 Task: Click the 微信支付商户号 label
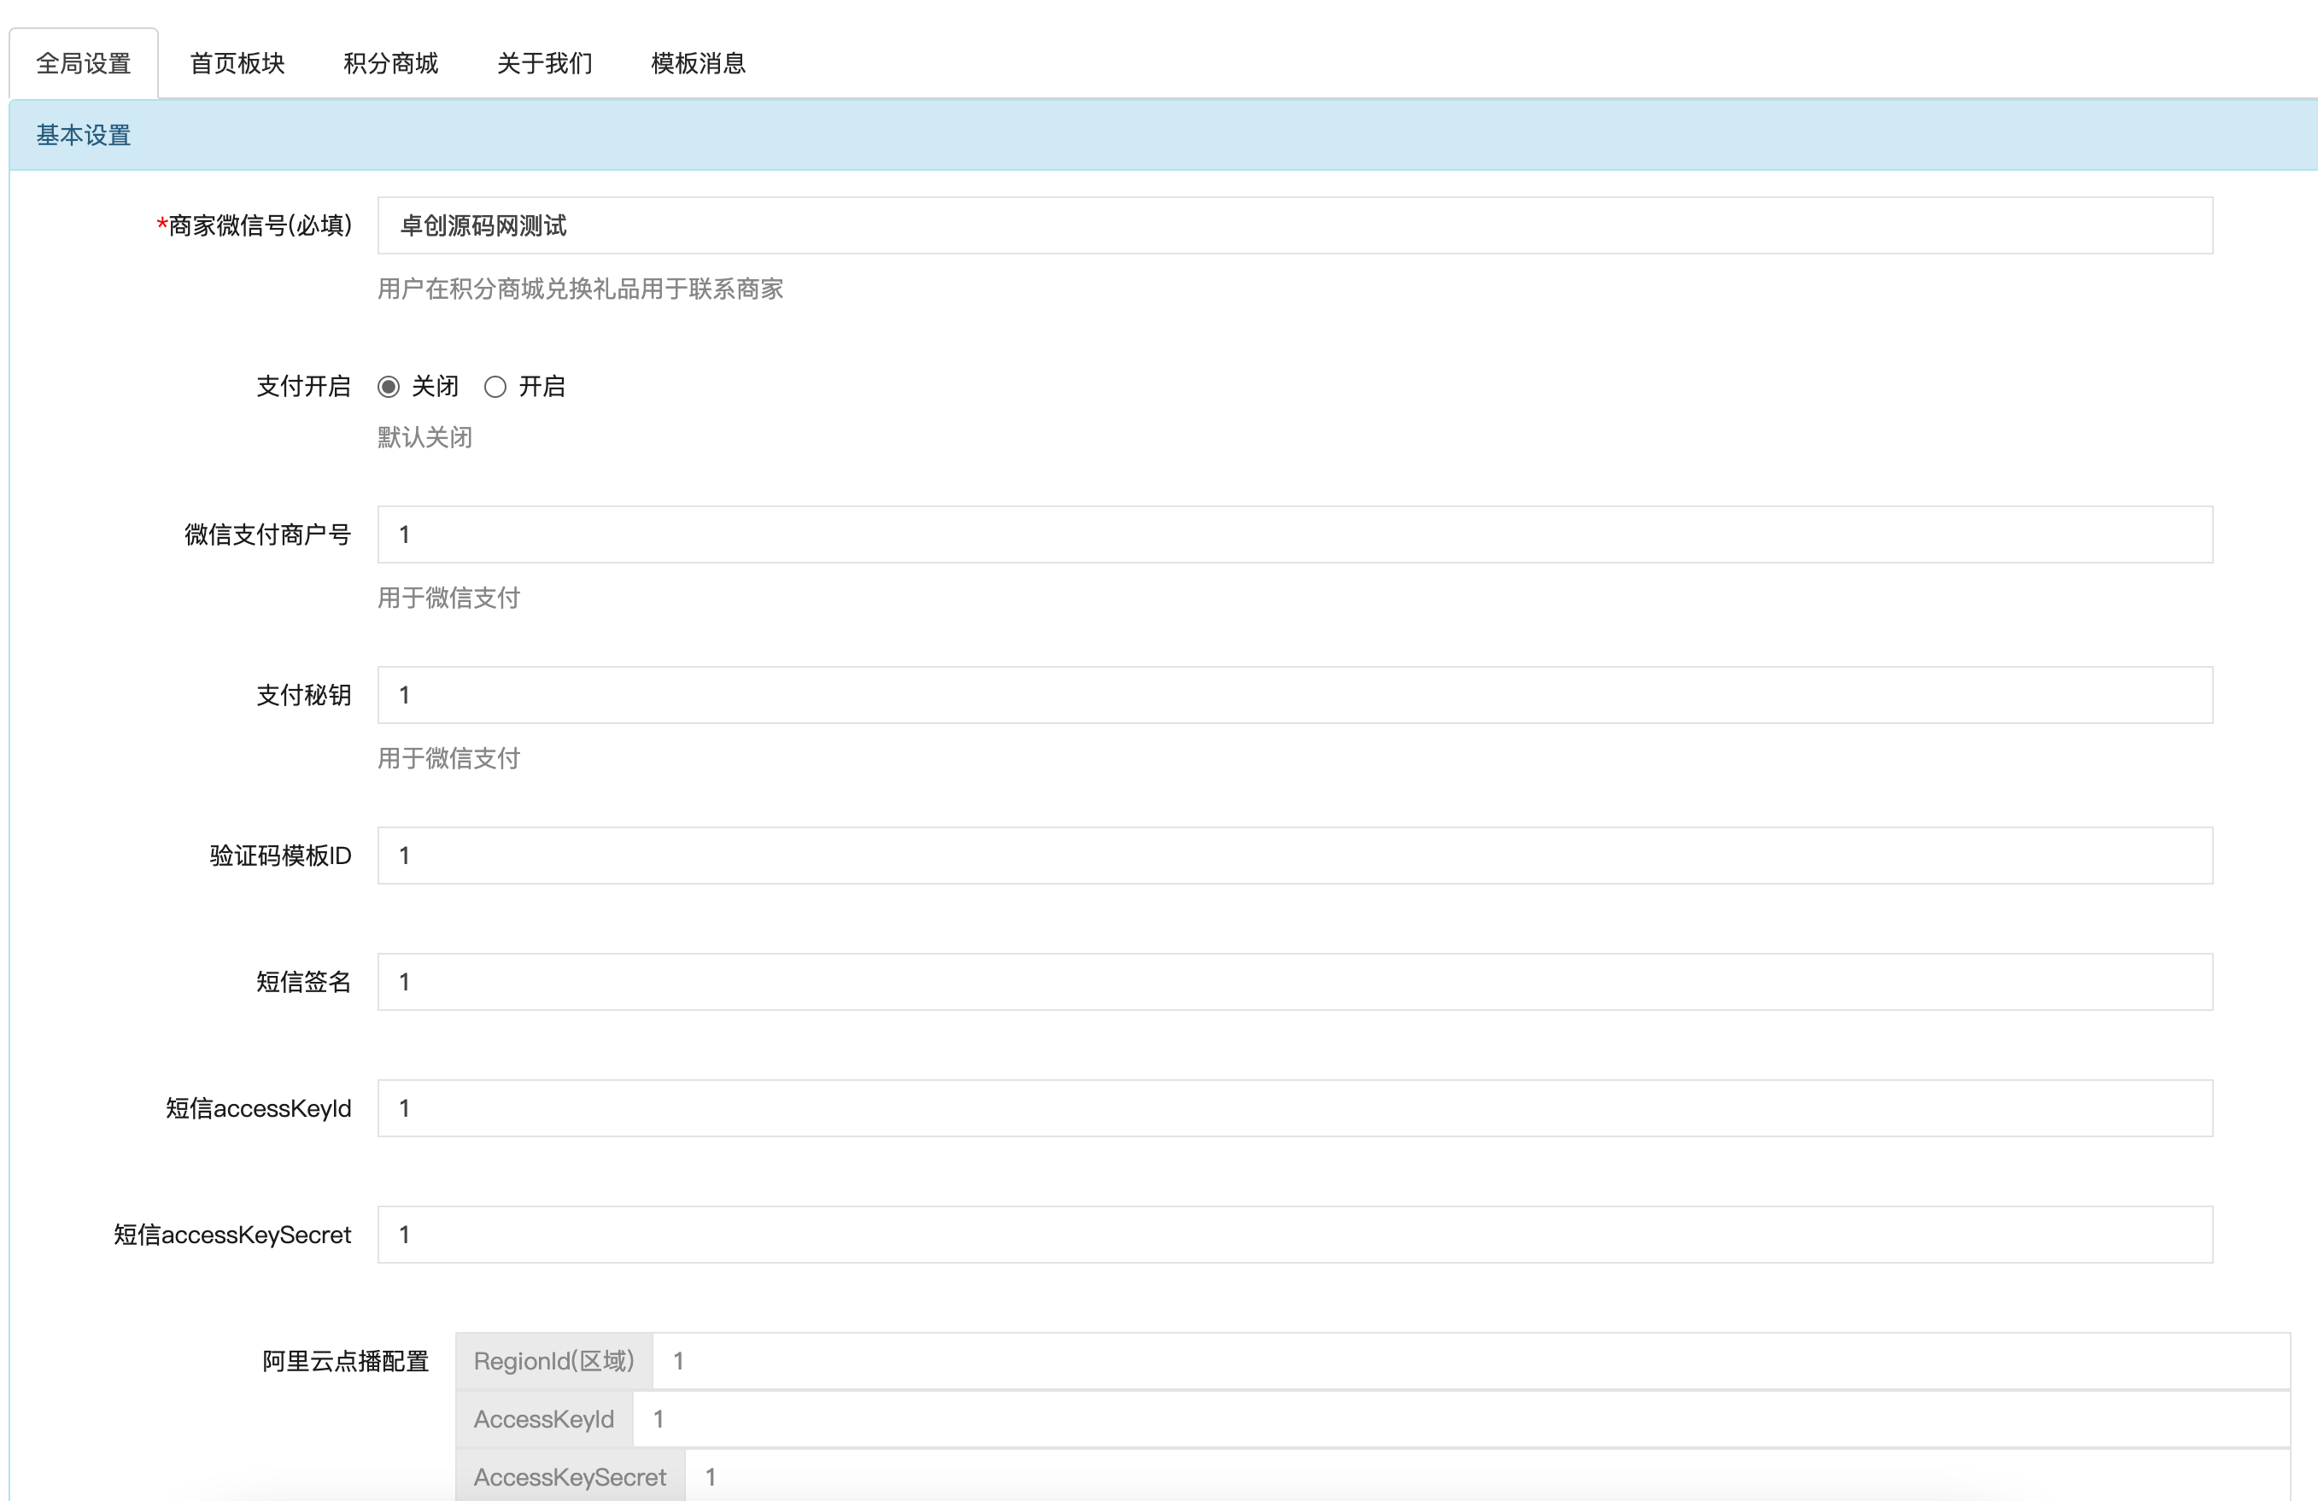268,534
